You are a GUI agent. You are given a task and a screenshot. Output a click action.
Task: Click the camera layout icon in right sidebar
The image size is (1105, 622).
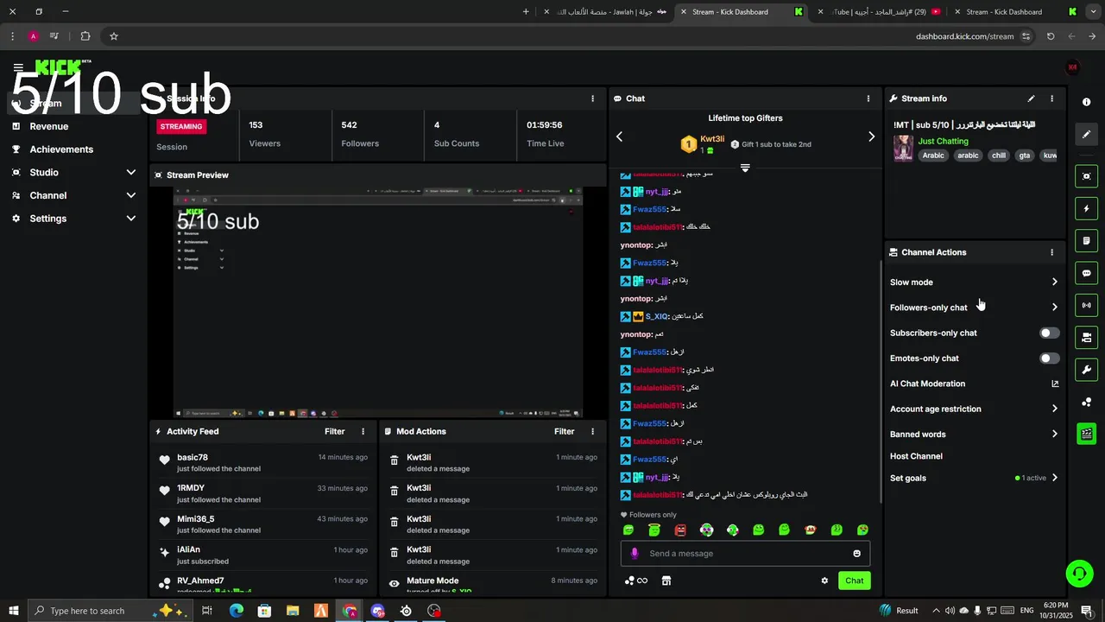(x=1086, y=337)
